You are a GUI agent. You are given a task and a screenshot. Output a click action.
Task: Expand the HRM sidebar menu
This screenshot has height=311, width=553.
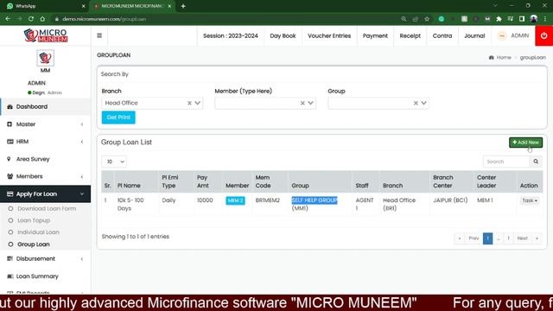point(45,142)
